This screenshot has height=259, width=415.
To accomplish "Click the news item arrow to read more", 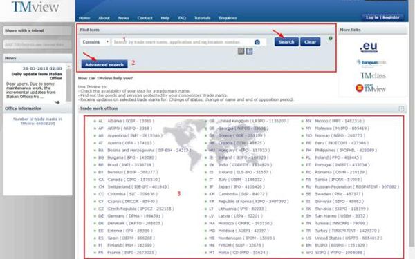I will (57, 102).
